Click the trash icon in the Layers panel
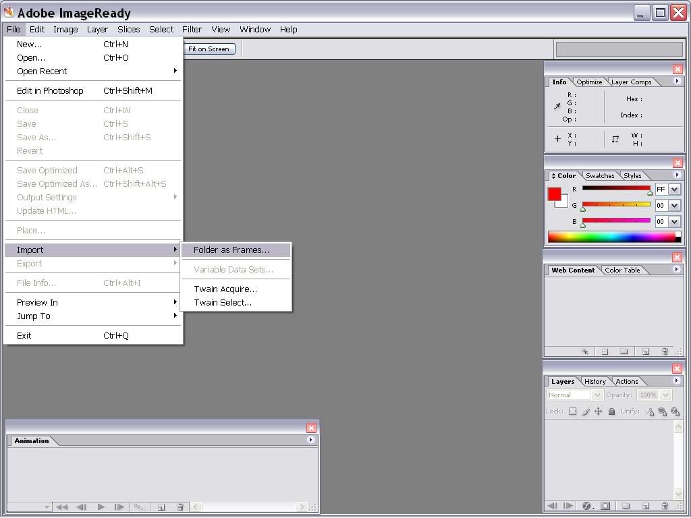Screen dimensions: 691x518 [x=665, y=506]
